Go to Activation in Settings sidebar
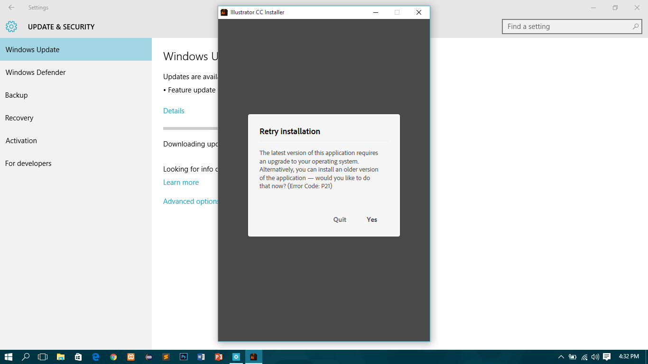 click(x=76, y=141)
